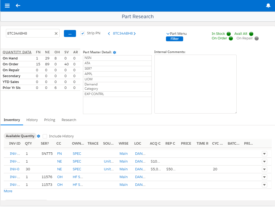The height and width of the screenshot is (207, 275).
Task: Click the gray On Repair status indicator
Action: 256,38
